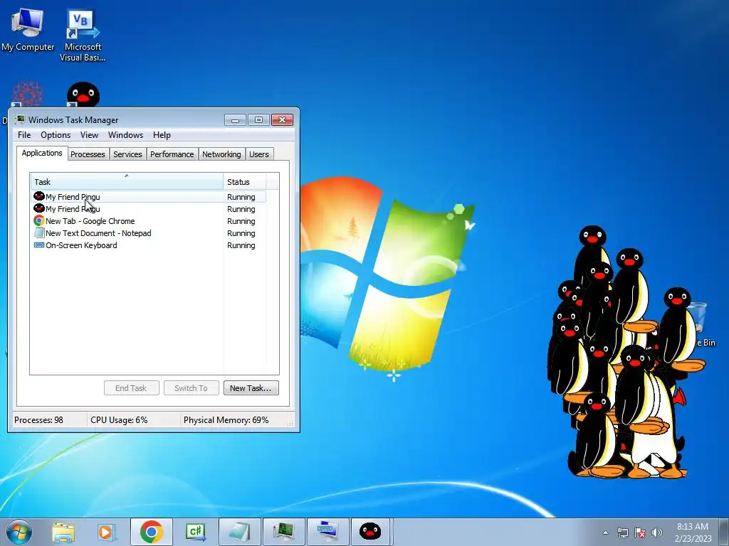Screen dimensions: 729x546
Task: Open the Options menu
Action: click(x=56, y=135)
